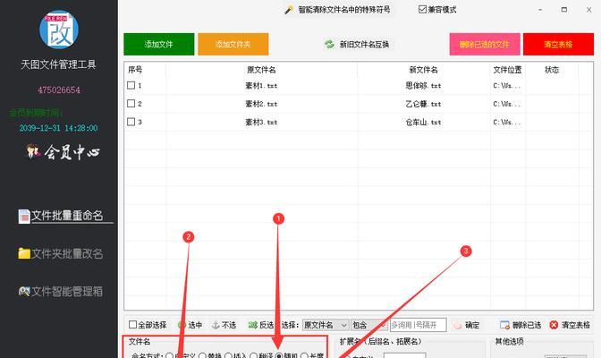
Task: Click the magic wand icon for clearing special symbols
Action: tap(289, 10)
